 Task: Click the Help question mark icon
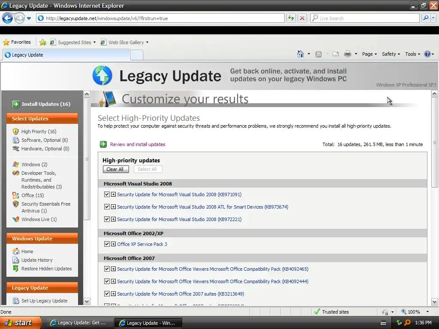427,54
